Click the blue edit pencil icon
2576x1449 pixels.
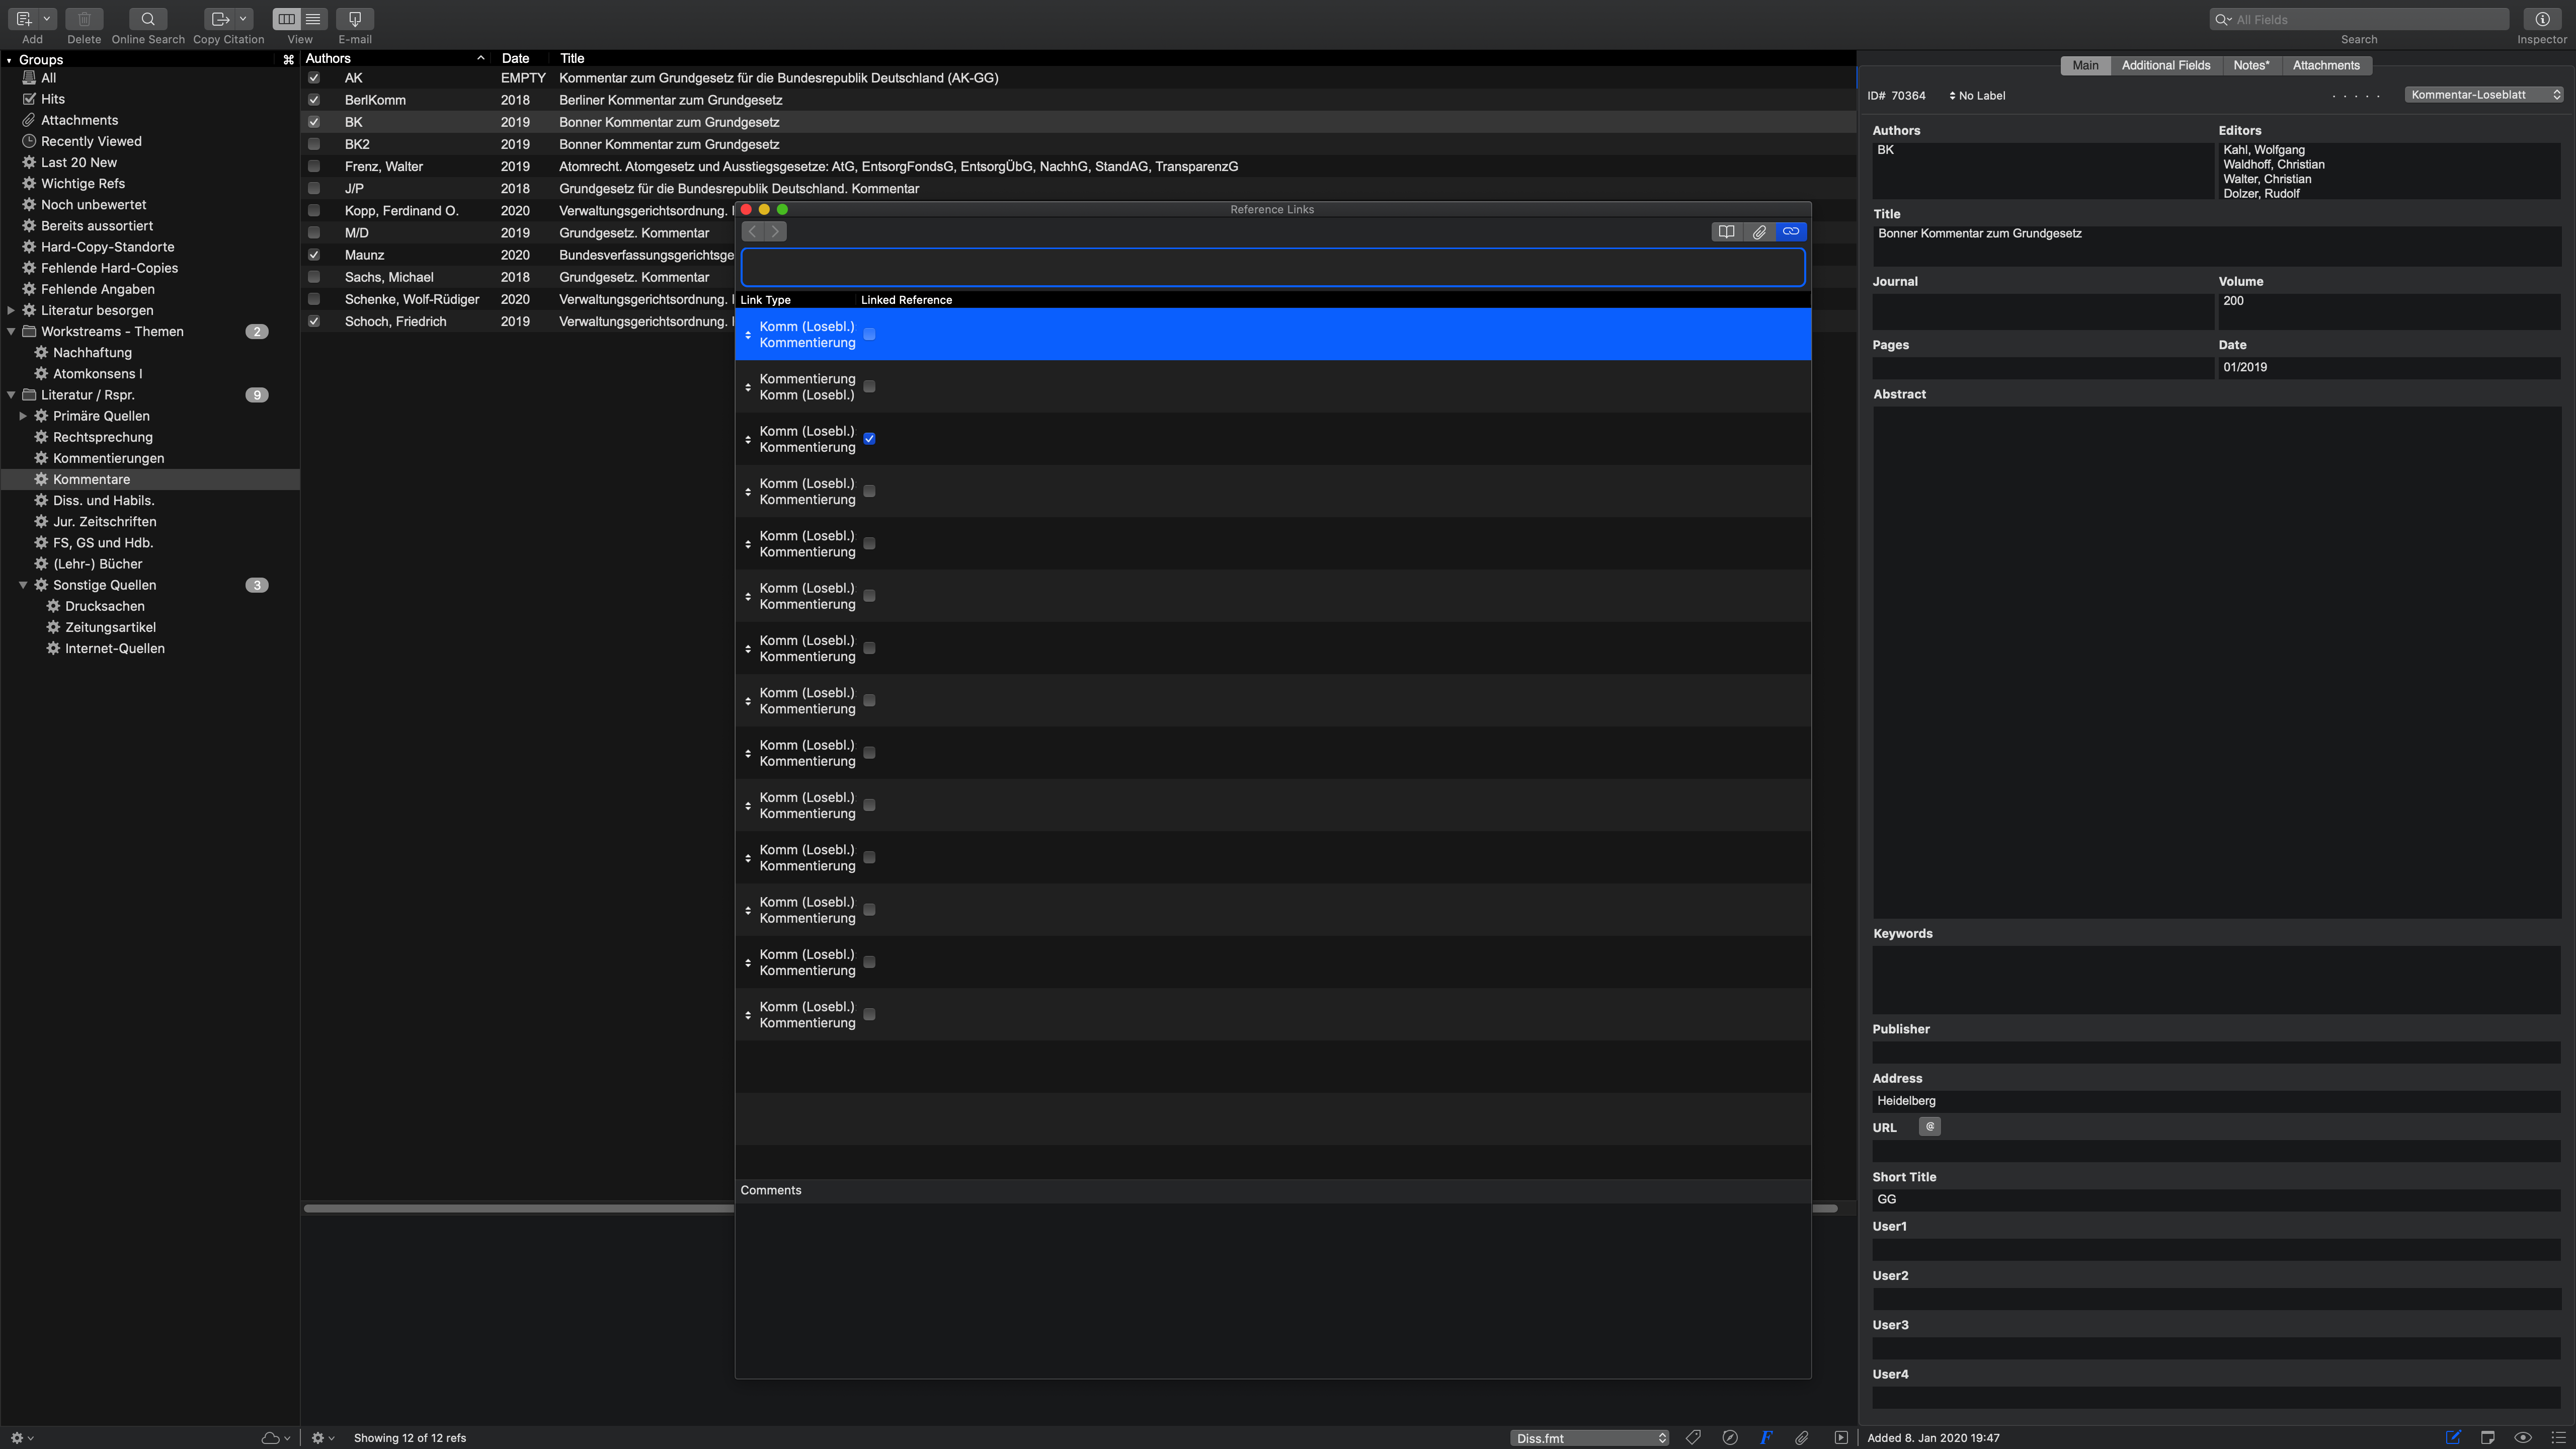point(2453,1438)
